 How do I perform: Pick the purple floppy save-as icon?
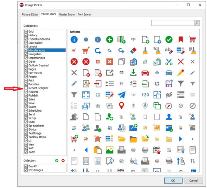[169, 84]
